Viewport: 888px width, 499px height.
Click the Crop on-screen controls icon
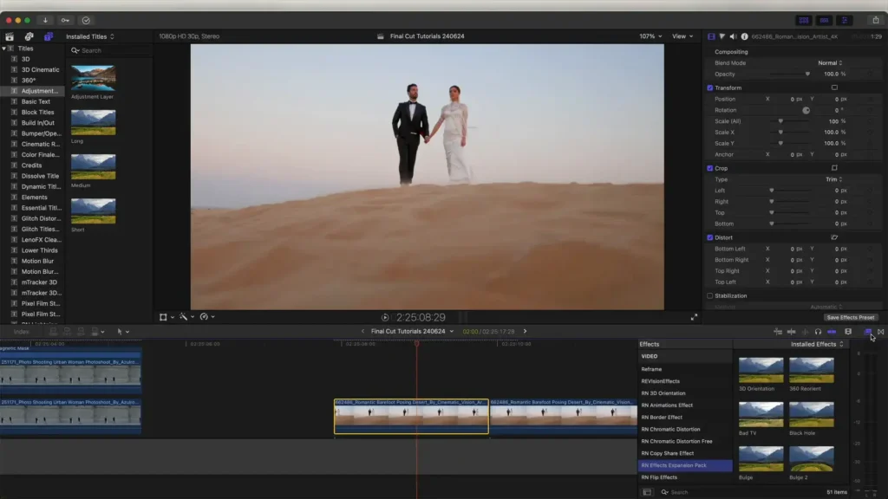click(834, 168)
